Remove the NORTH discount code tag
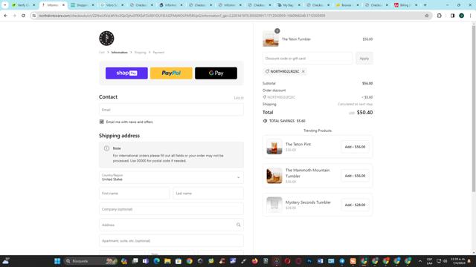Image resolution: width=476 pixels, height=267 pixels. coord(303,71)
